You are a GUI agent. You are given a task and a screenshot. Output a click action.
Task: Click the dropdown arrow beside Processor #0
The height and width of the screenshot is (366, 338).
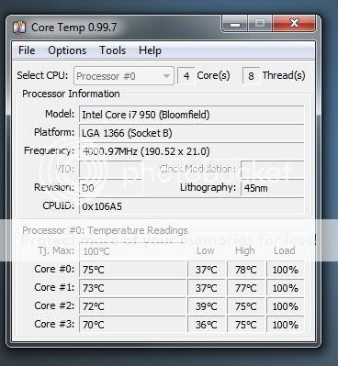tap(166, 76)
